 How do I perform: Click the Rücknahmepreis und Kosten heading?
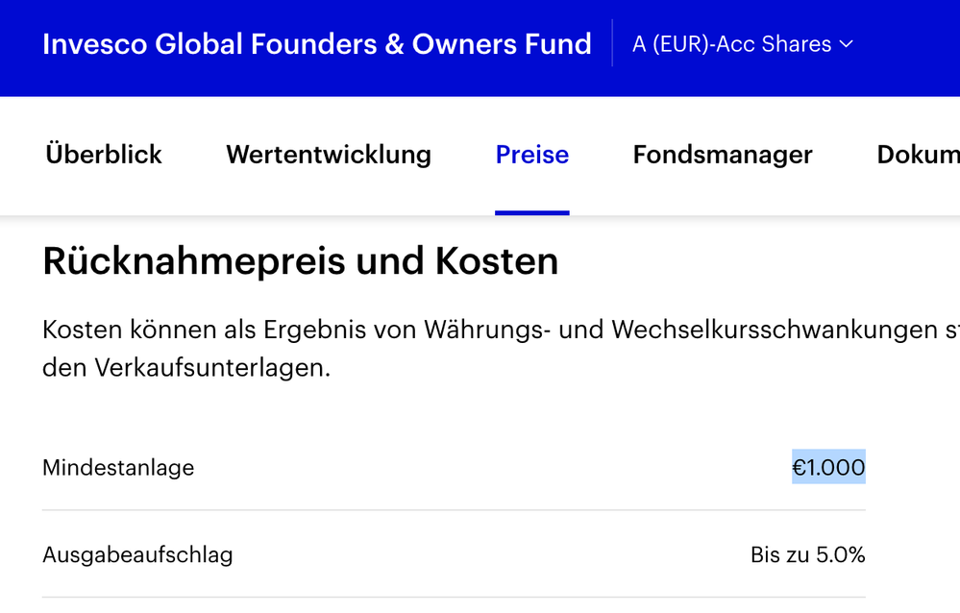[x=300, y=261]
